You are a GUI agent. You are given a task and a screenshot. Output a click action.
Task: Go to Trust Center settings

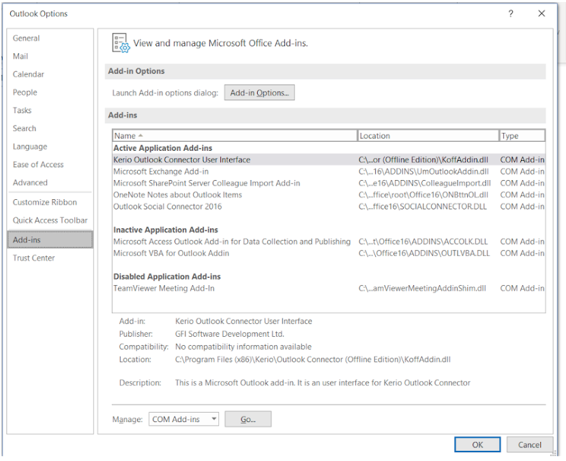34,258
